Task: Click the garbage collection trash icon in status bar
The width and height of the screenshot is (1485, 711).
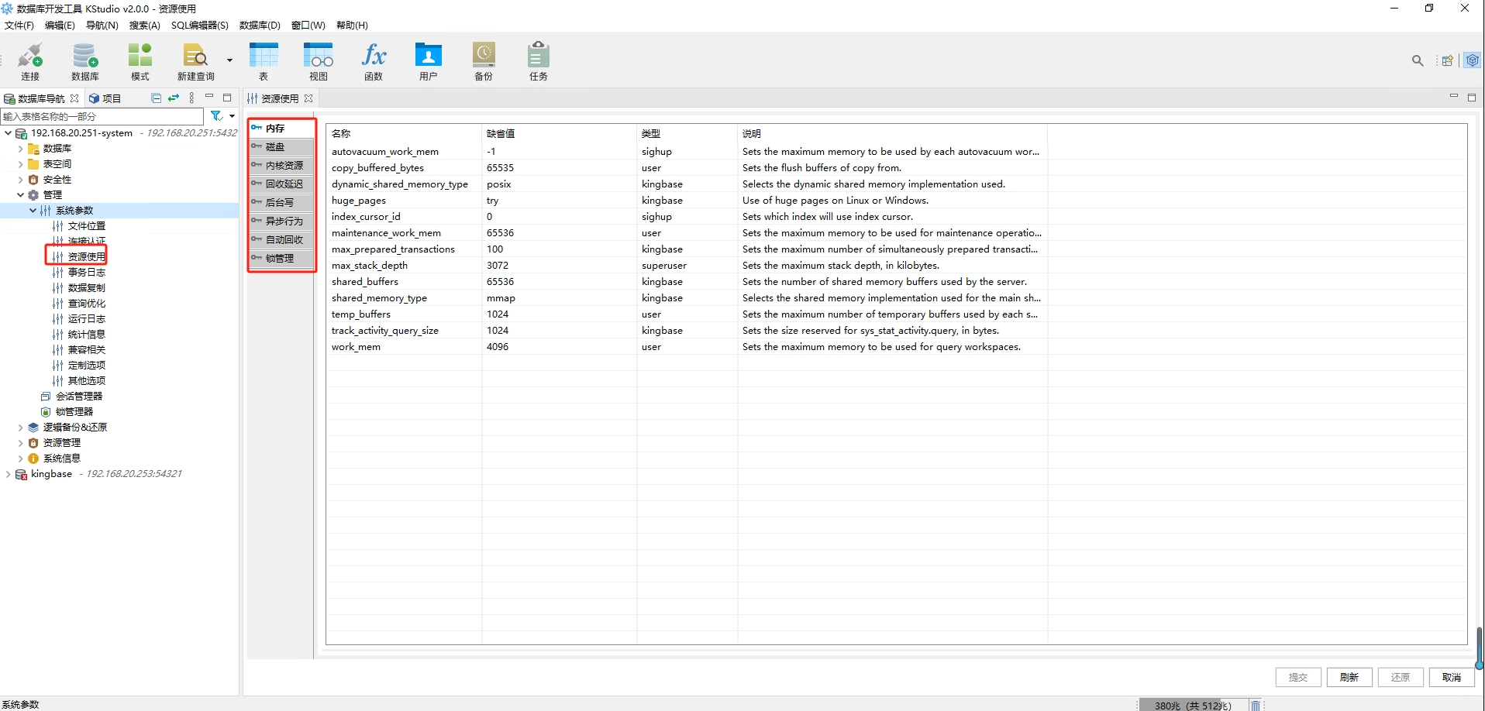Action: point(1255,705)
